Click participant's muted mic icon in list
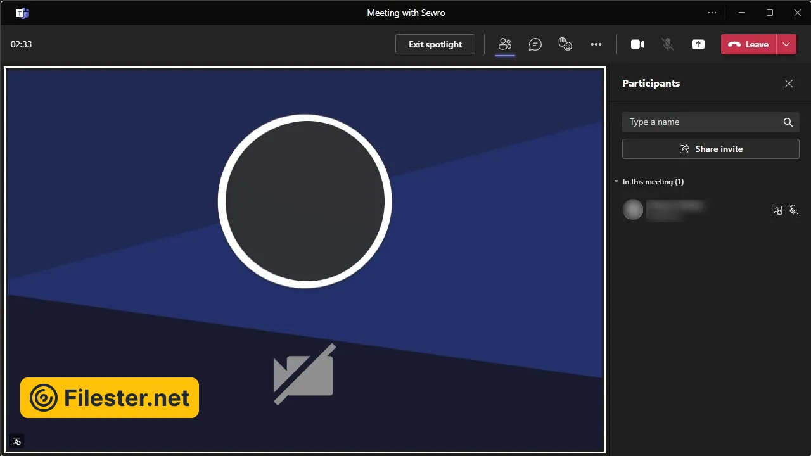The width and height of the screenshot is (811, 456). pos(793,210)
